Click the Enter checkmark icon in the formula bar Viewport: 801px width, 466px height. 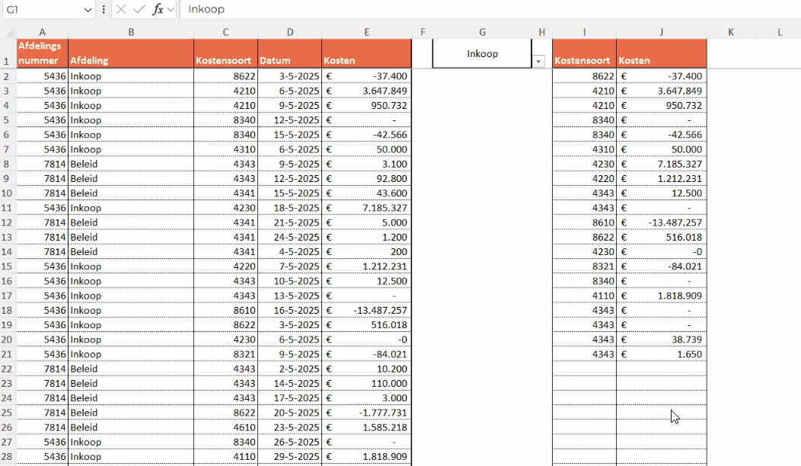pos(137,9)
